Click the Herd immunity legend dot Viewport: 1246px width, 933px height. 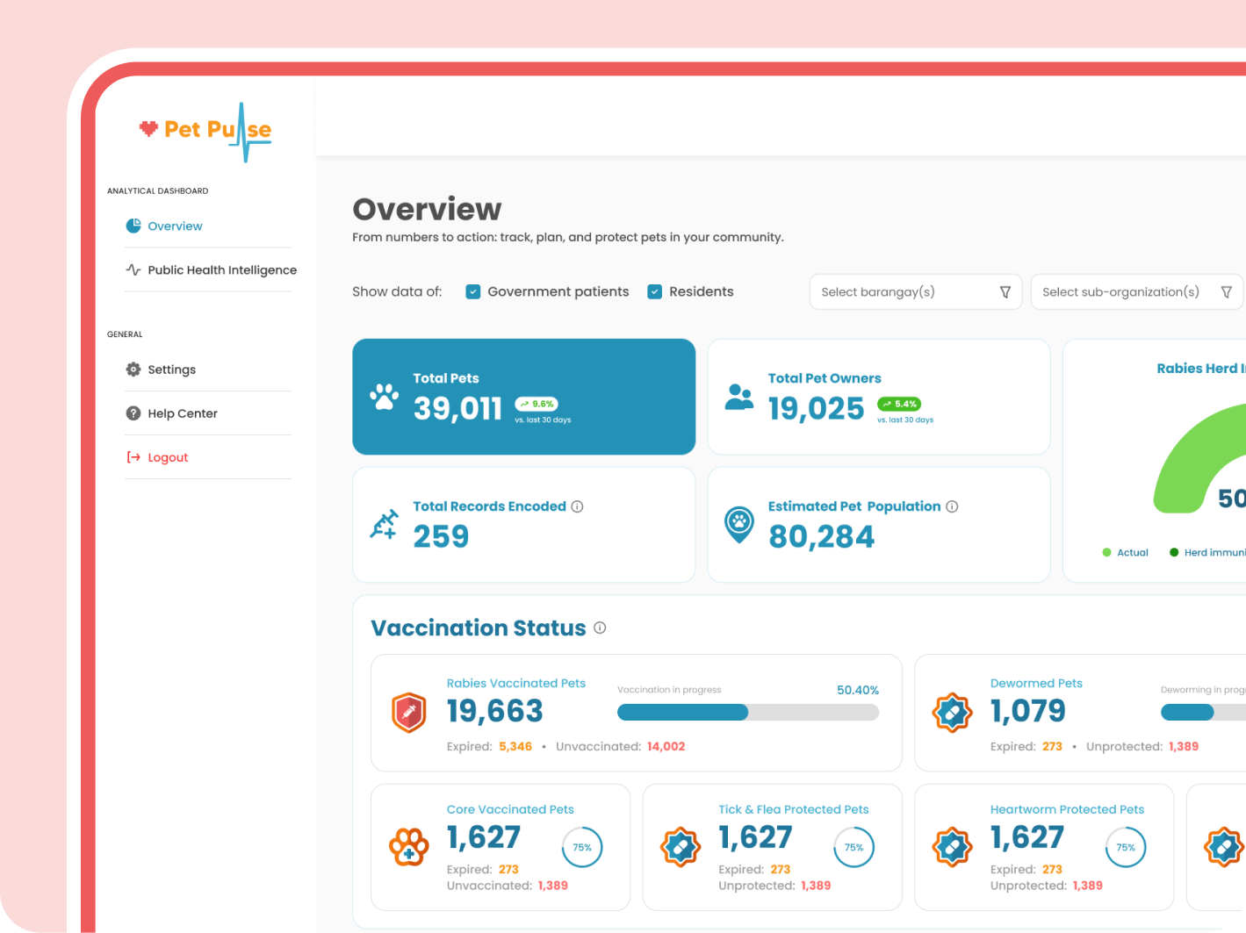coord(1174,552)
